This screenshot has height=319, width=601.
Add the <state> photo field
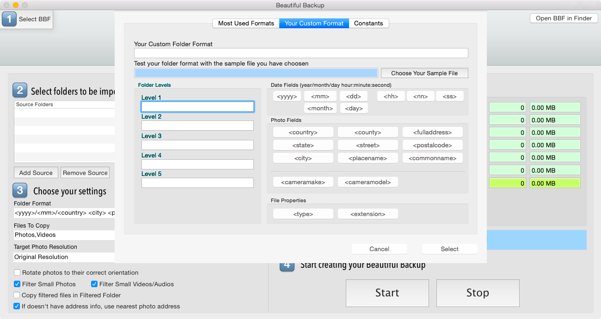tap(303, 145)
